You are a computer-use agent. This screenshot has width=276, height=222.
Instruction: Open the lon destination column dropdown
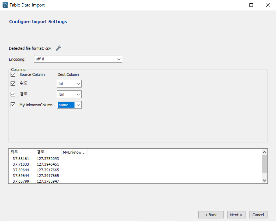[x=69, y=94]
